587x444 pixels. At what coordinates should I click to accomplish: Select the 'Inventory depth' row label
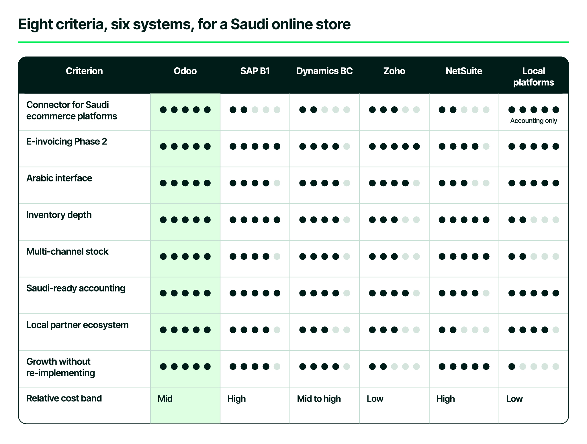tap(59, 215)
